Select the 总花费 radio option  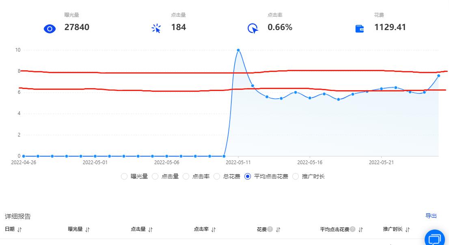point(217,176)
